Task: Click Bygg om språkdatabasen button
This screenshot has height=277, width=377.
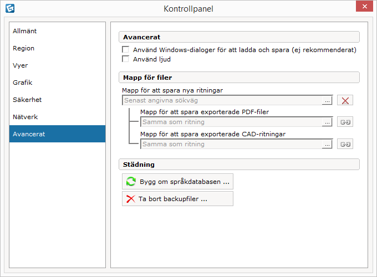Action: (x=177, y=182)
